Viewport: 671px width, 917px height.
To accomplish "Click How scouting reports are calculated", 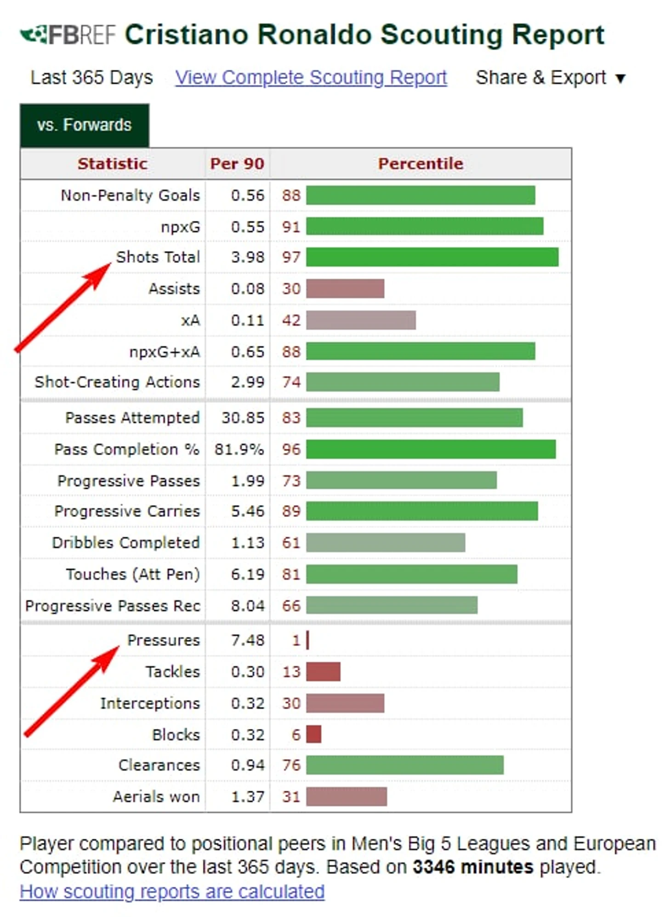I will point(172,891).
